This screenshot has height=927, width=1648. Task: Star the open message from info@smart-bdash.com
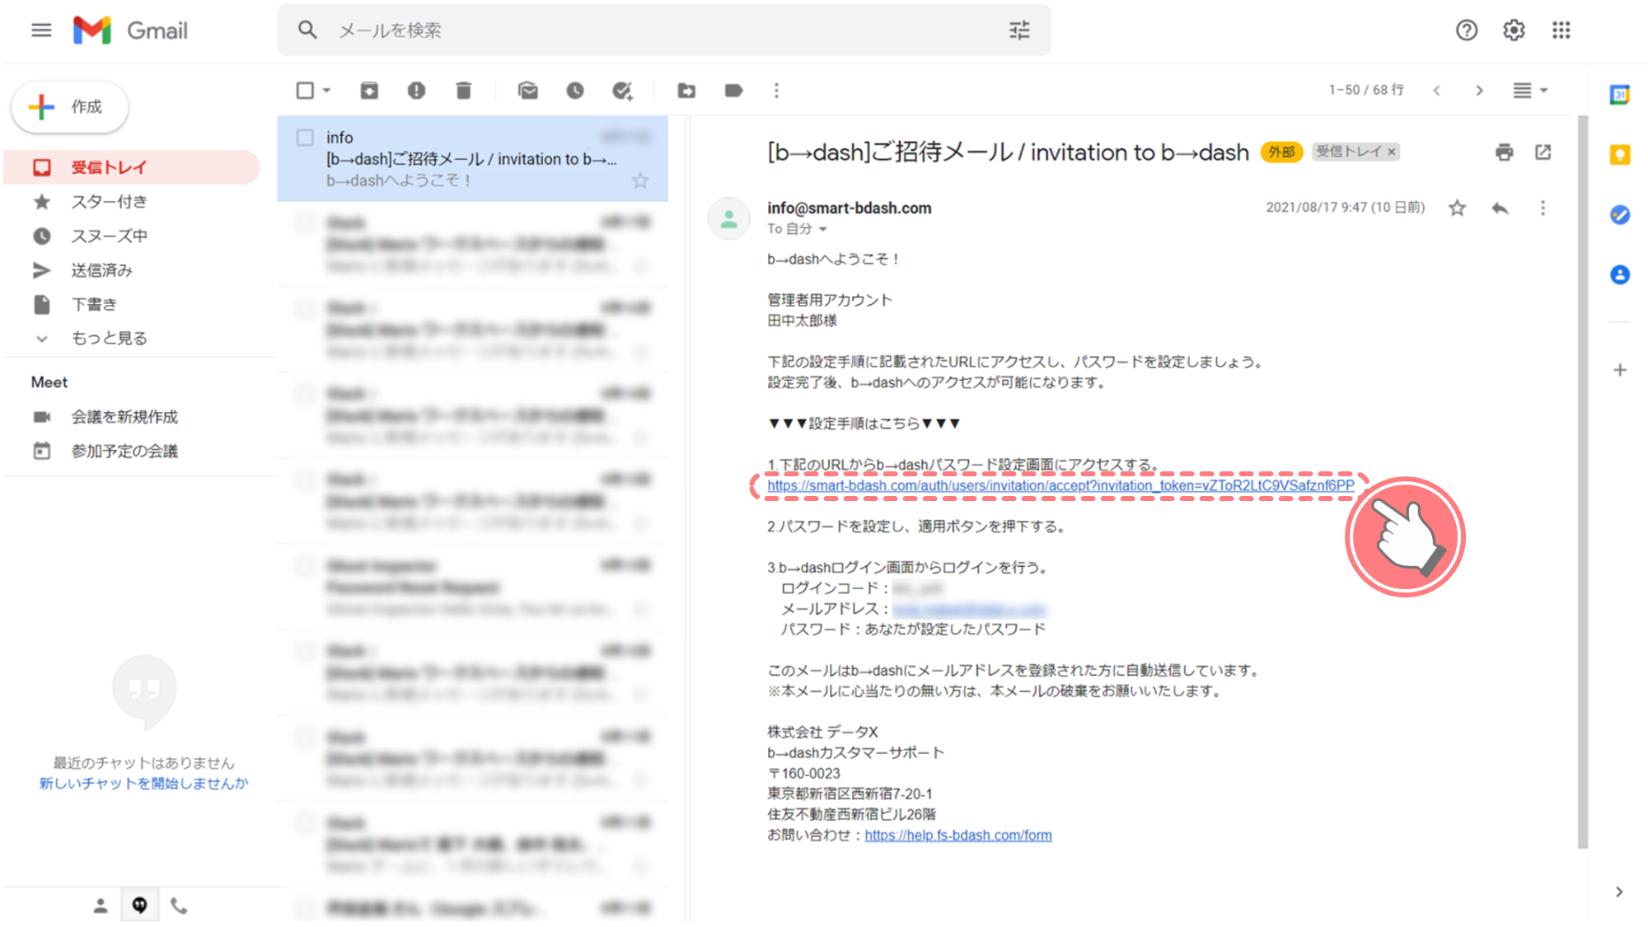pyautogui.click(x=1457, y=208)
